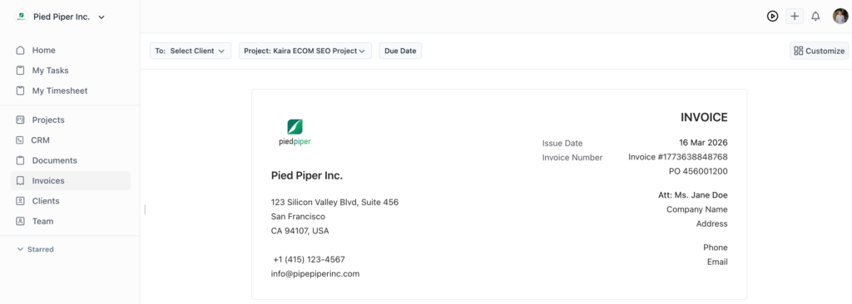This screenshot has width=852, height=304.
Task: Click the PO 456001200 field
Action: [698, 171]
